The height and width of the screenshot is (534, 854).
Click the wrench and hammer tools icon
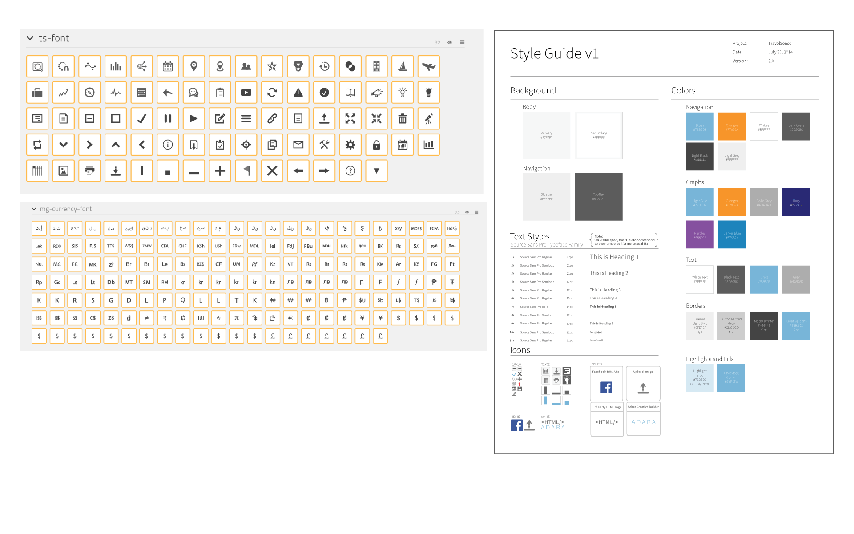[324, 145]
